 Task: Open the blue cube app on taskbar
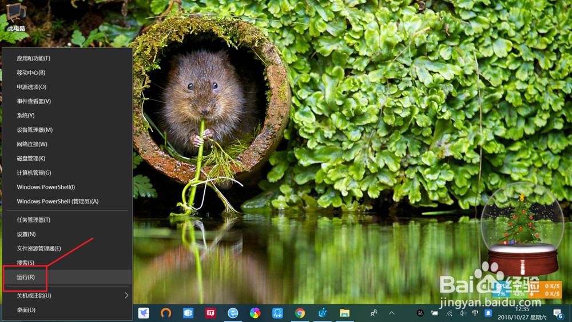(323, 313)
